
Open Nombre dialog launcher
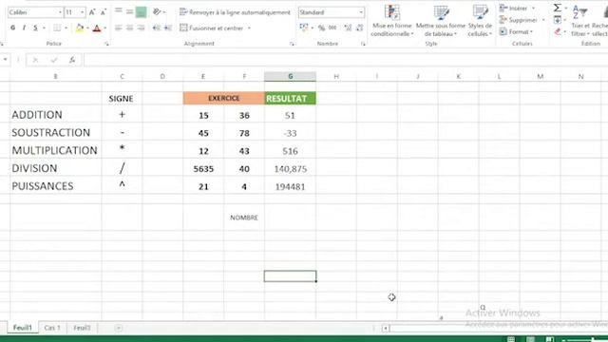[x=363, y=45]
